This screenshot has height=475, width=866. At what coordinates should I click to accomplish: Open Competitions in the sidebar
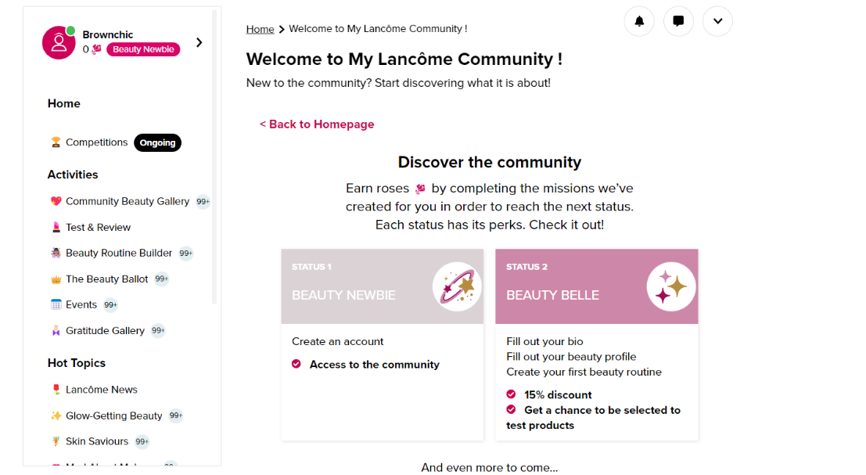(x=96, y=142)
